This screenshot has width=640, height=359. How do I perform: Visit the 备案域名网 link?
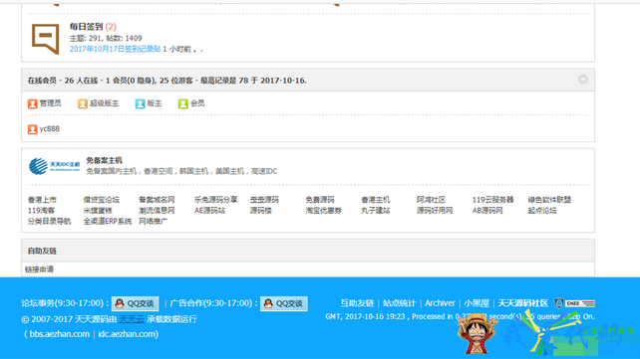tap(157, 200)
